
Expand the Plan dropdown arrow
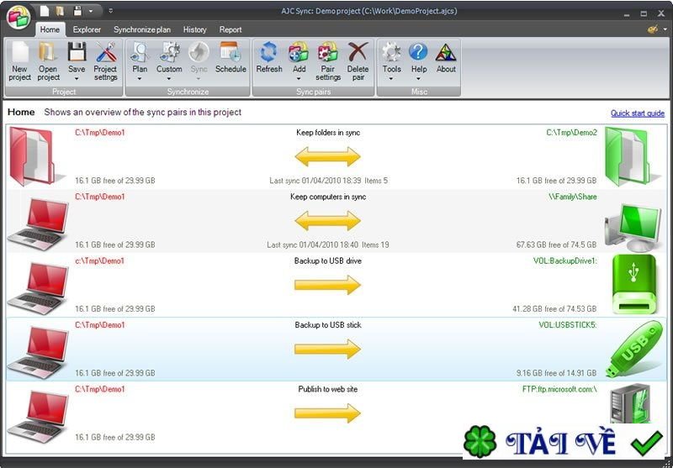[x=140, y=79]
